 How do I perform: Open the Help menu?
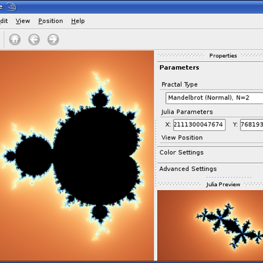pyautogui.click(x=78, y=21)
